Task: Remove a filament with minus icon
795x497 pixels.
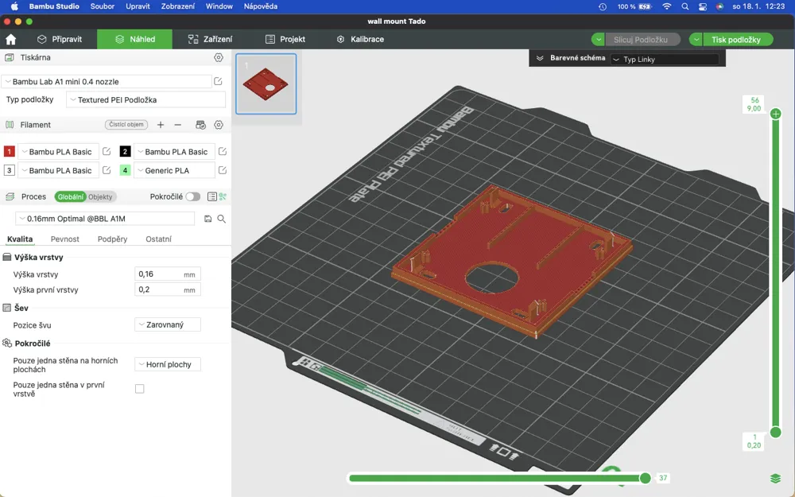Action: coord(177,125)
